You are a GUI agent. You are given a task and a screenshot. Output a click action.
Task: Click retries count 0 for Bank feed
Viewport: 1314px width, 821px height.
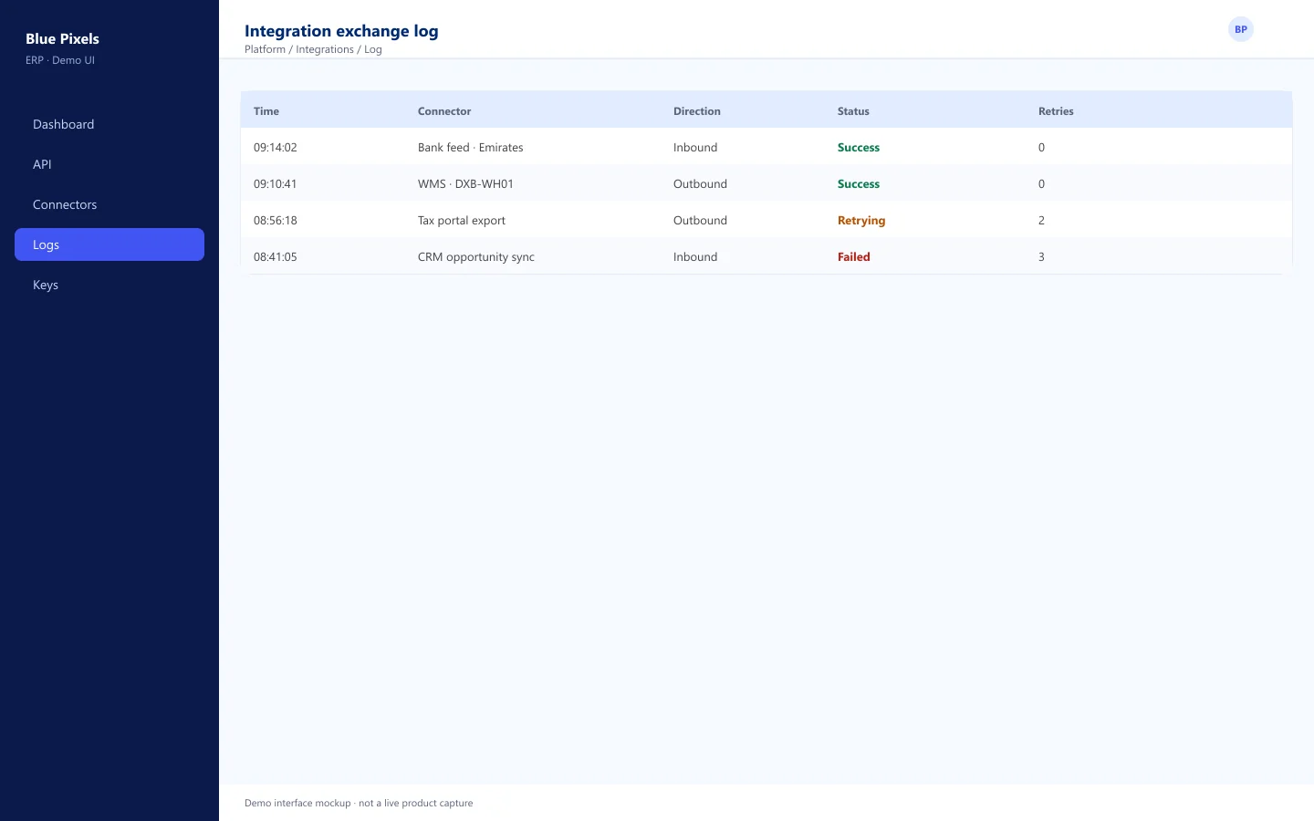point(1041,147)
